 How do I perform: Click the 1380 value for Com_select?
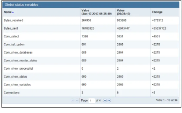coord(85,37)
